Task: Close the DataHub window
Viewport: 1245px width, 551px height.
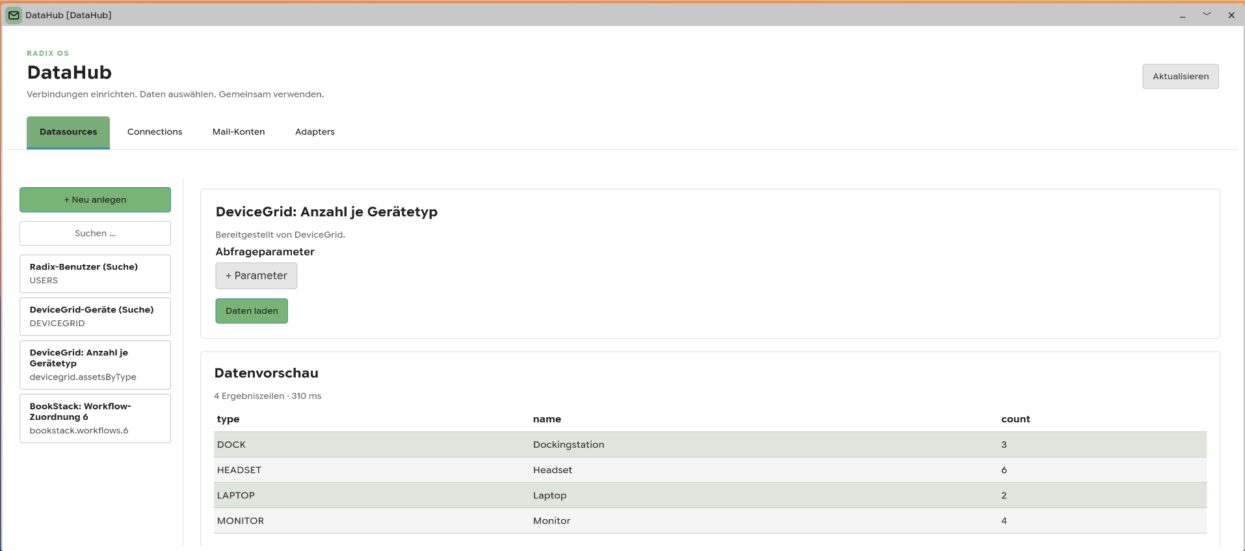Action: coord(1231,15)
